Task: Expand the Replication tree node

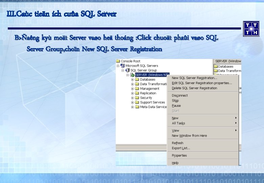Action: 132,93
